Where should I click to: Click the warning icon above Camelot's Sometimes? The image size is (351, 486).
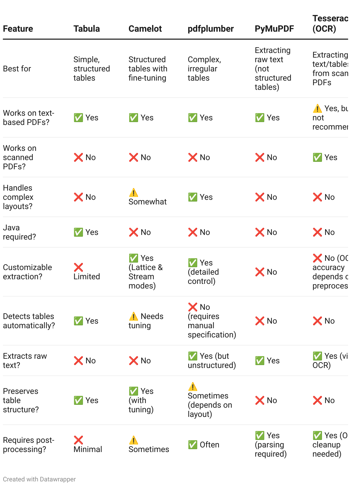tap(133, 440)
